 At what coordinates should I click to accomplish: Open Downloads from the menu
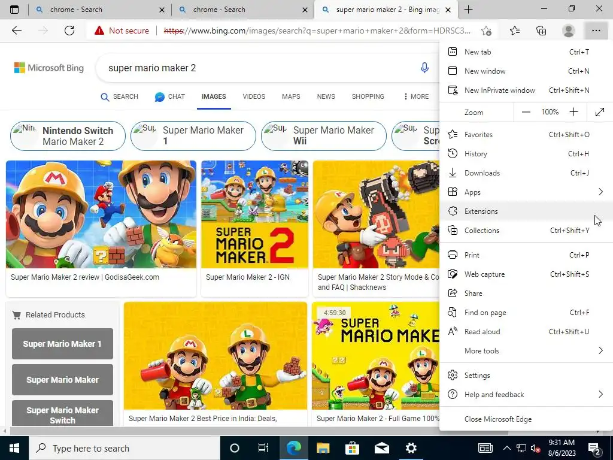(x=526, y=173)
